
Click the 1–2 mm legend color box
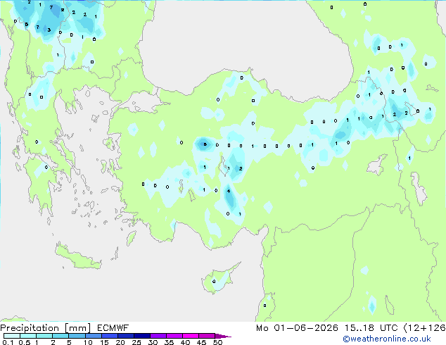tap(44, 336)
